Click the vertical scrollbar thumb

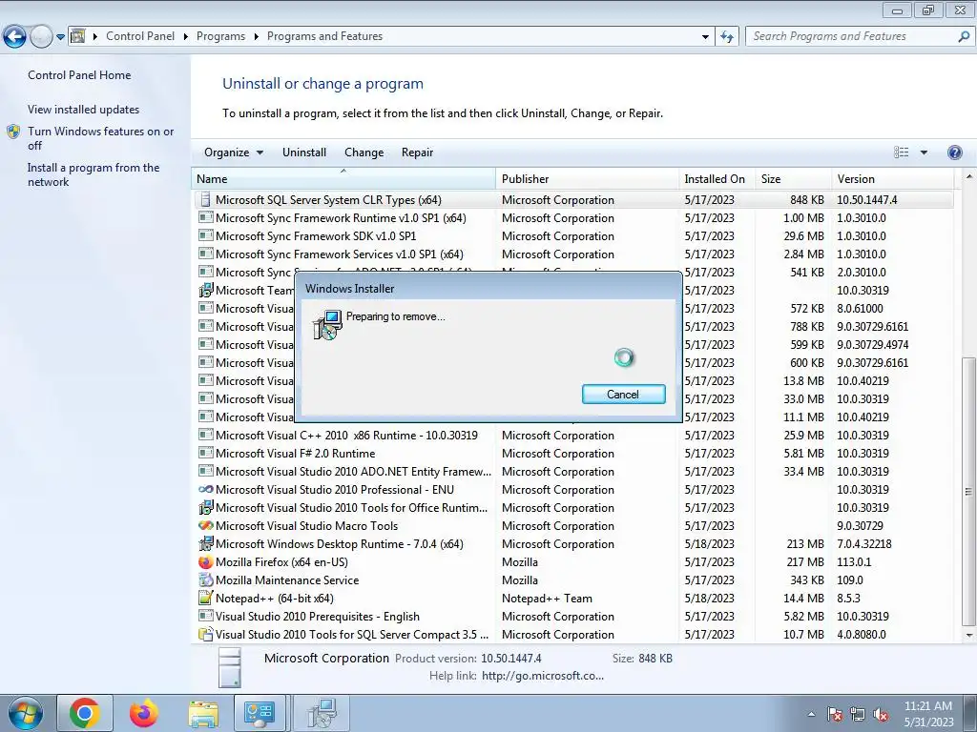pyautogui.click(x=969, y=492)
